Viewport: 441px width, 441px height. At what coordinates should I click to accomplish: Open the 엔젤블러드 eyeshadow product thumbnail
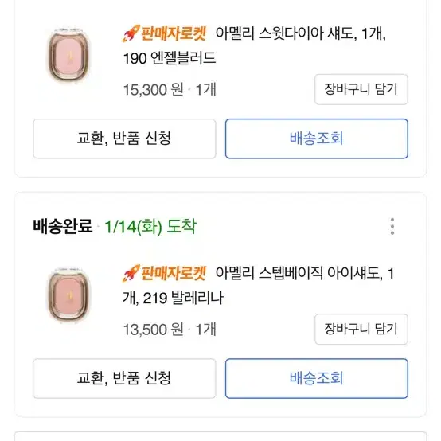[x=68, y=57]
